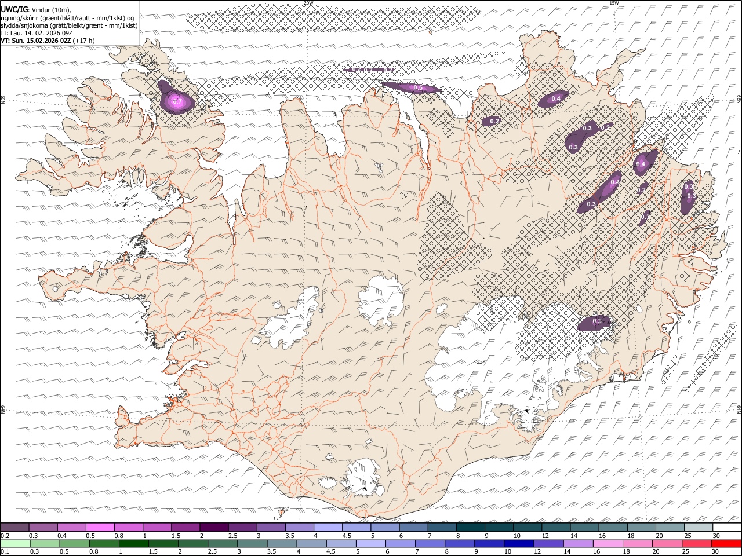This screenshot has height=556, width=742.
Task: Click the hot pink 20 swatch, lower scale
Action: point(667,544)
